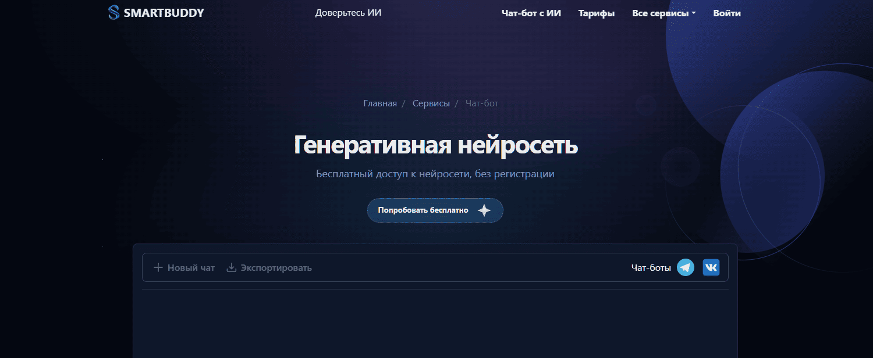873x358 pixels.
Task: Click the Экспортировать text label
Action: [276, 268]
